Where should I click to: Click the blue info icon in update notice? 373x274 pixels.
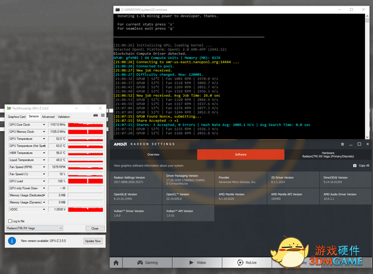(12, 240)
